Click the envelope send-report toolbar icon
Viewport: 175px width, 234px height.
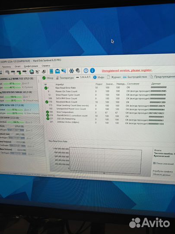click(57, 71)
